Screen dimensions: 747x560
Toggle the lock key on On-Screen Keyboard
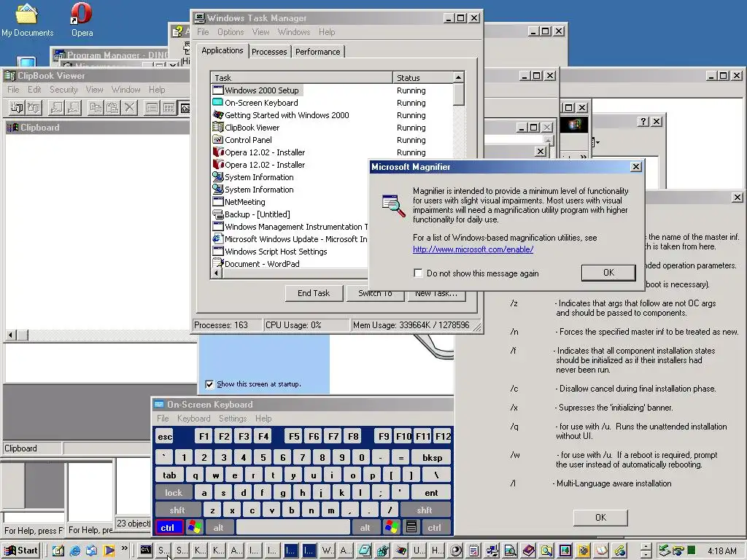point(174,492)
